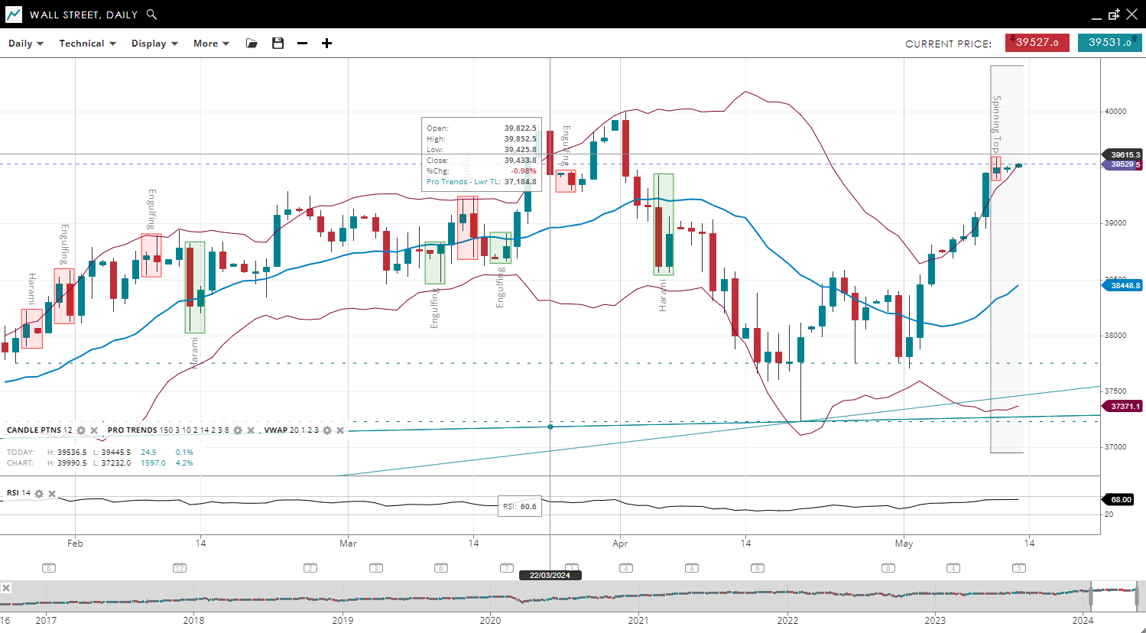Hide the historical overview navigator strip

coord(6,588)
